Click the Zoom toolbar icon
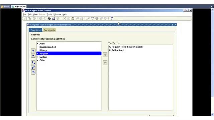Screen dimensions: 214x120 click(x=92, y=19)
